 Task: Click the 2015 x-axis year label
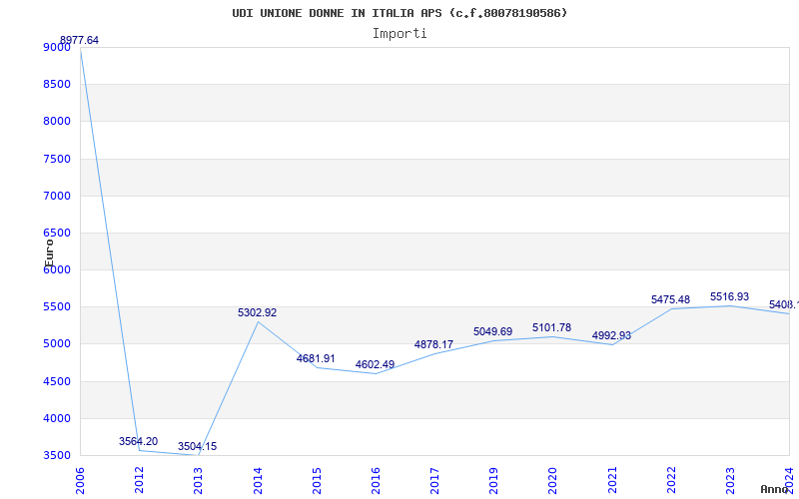tap(317, 481)
